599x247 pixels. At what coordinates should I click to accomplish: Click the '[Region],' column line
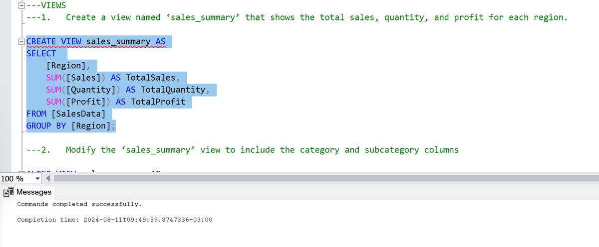click(x=68, y=66)
